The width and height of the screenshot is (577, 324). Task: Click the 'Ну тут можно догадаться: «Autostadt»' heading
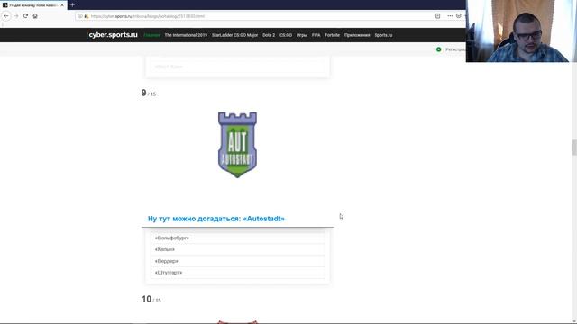click(x=216, y=219)
